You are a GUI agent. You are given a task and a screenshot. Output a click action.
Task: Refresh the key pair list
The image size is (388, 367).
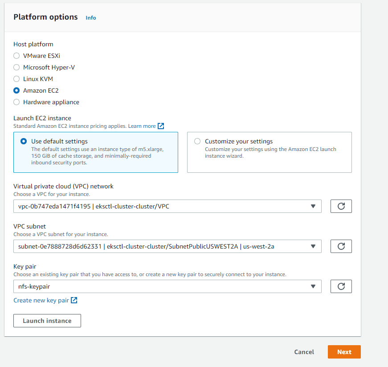coord(341,286)
